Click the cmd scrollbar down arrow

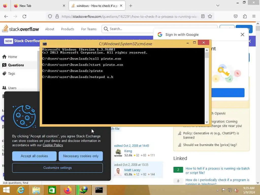point(207,122)
